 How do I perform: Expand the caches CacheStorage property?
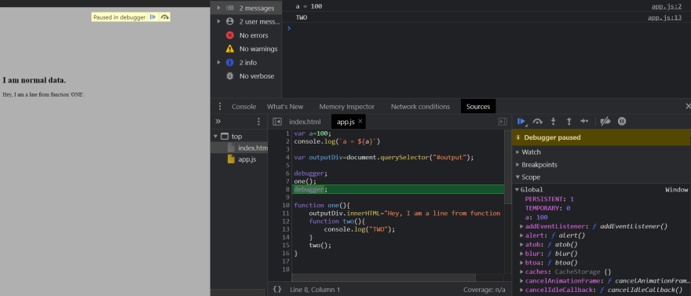pyautogui.click(x=522, y=272)
